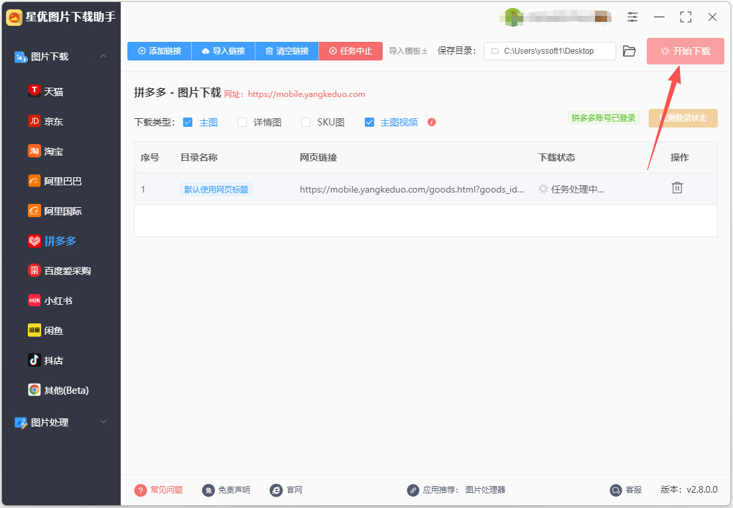Click the 添加链接 button
Screen dimensions: 733x508
tap(159, 51)
